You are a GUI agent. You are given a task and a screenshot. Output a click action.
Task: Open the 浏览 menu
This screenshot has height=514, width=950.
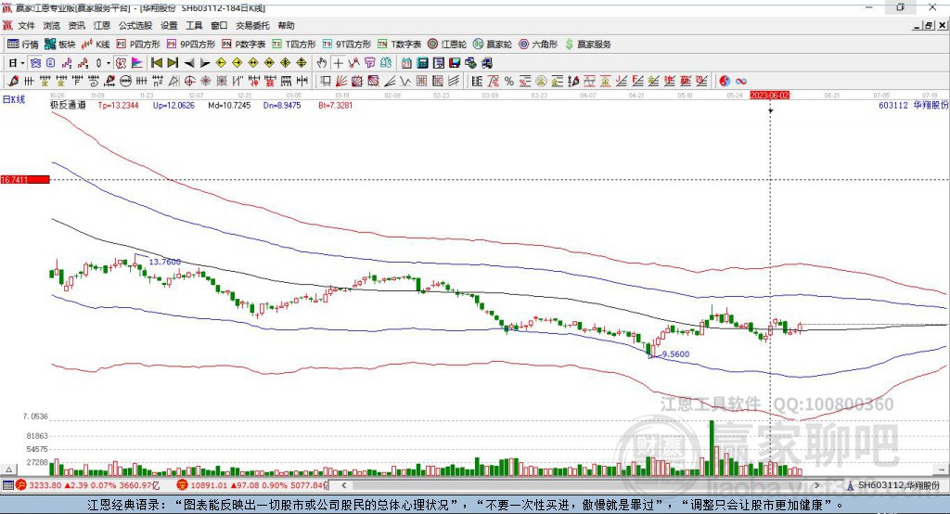pyautogui.click(x=52, y=25)
